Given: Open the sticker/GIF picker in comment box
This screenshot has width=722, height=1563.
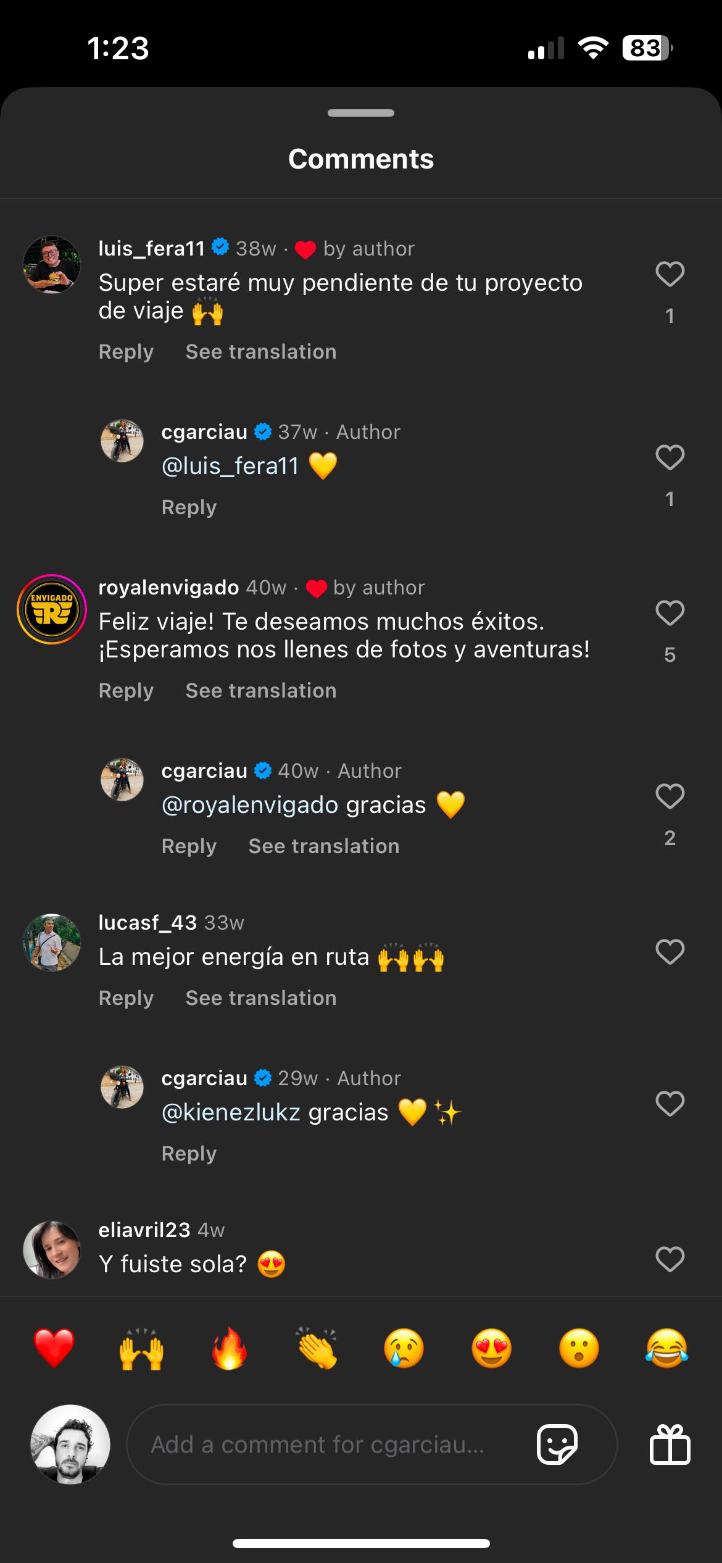Looking at the screenshot, I should [557, 1444].
